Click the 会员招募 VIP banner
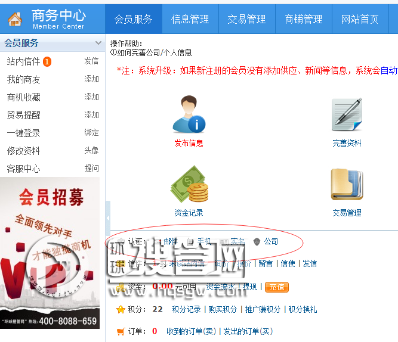The width and height of the screenshot is (398, 342). coord(50,253)
